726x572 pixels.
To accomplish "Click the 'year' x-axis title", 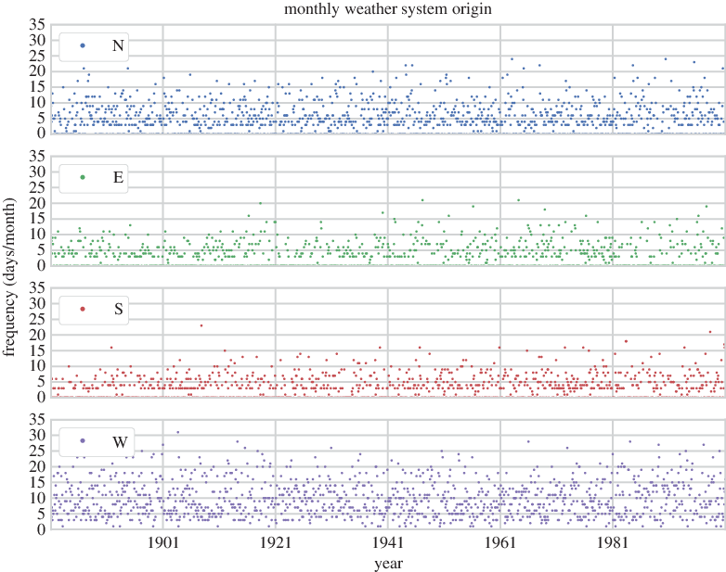I will [x=388, y=564].
